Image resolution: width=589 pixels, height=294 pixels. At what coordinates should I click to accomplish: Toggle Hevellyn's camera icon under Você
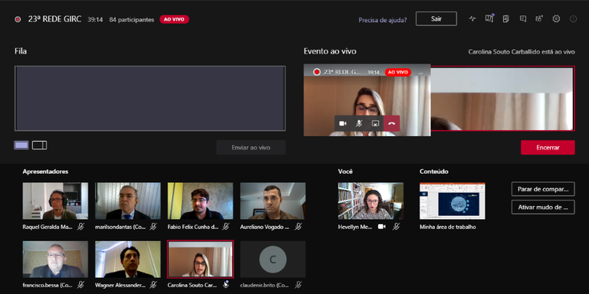tap(382, 227)
